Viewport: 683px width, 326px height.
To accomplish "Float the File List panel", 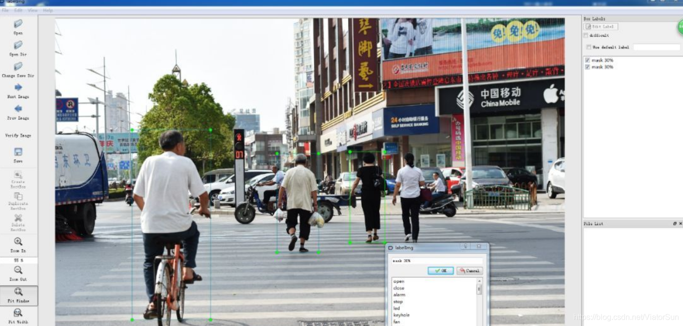I will (x=675, y=223).
